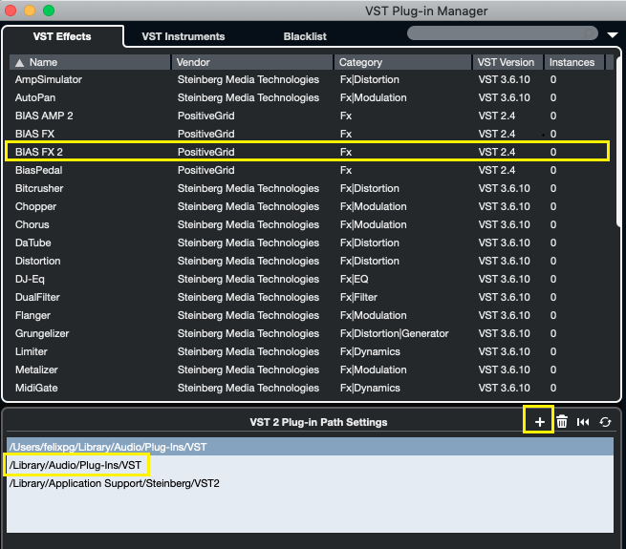Open the display options dropdown arrow
The width and height of the screenshot is (626, 549).
click(612, 35)
